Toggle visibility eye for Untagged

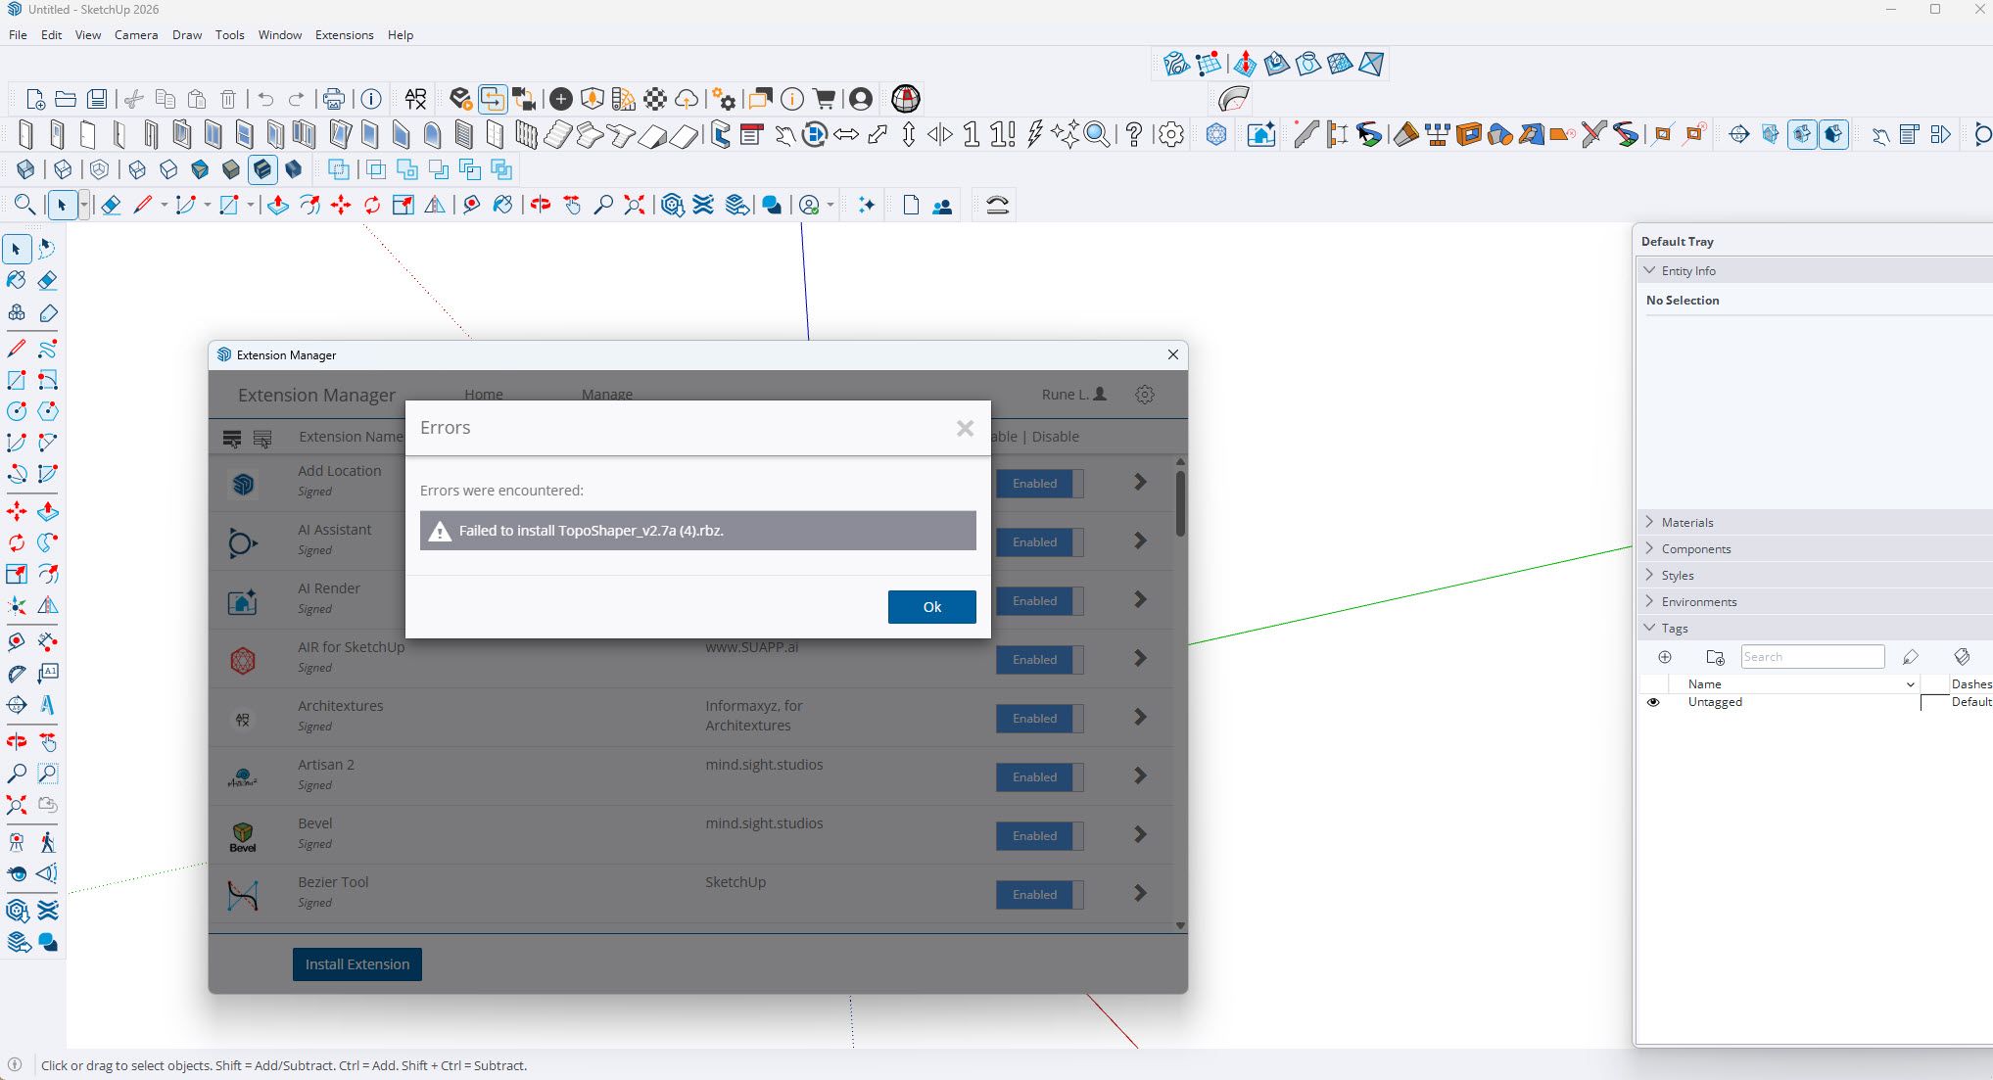pos(1653,702)
